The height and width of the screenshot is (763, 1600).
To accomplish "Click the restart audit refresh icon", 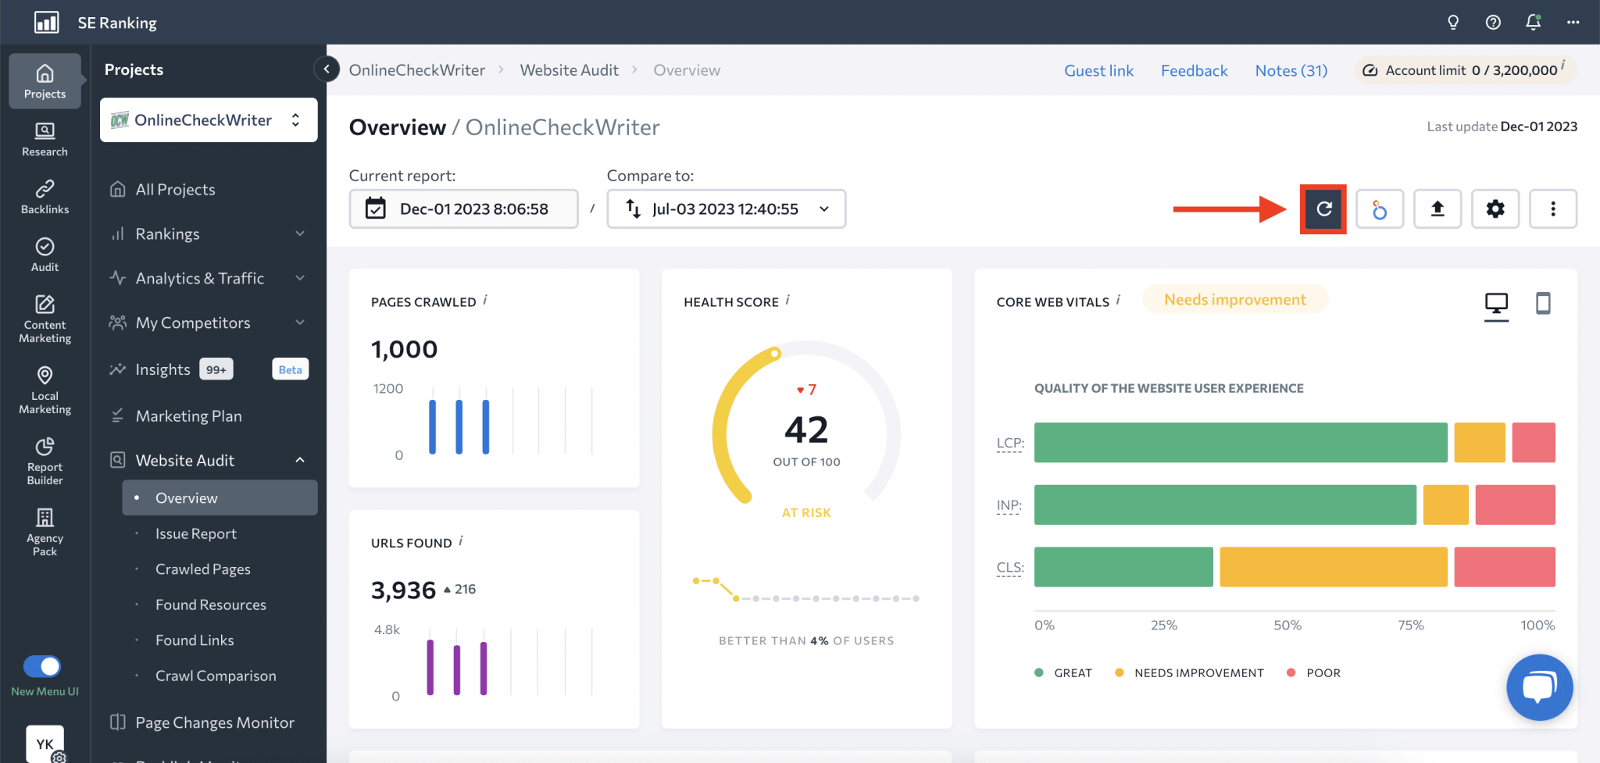I will [1323, 209].
